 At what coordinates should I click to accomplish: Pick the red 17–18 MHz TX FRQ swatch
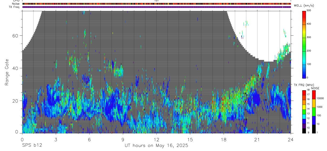pyautogui.click(x=304, y=93)
